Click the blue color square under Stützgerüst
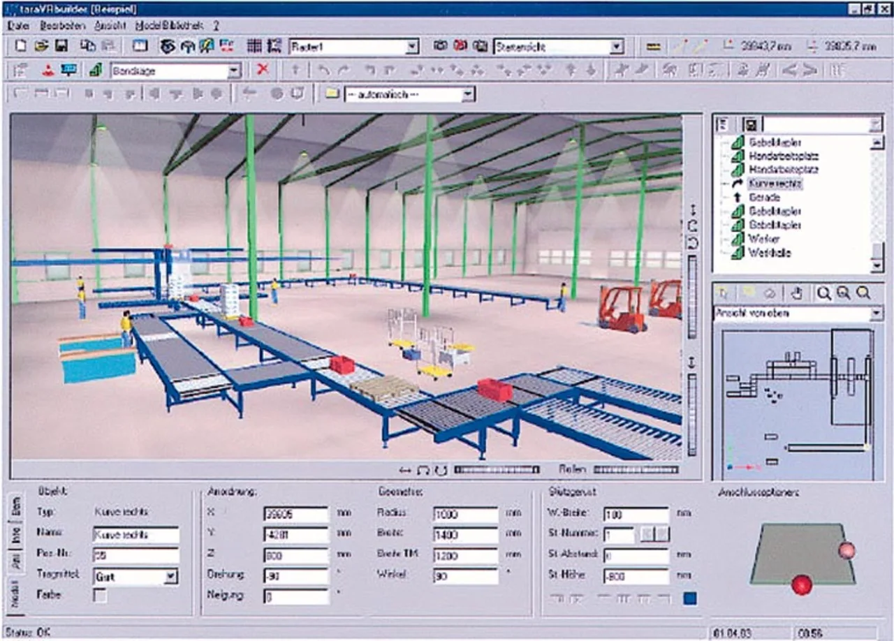The width and height of the screenshot is (894, 641). coord(690,598)
